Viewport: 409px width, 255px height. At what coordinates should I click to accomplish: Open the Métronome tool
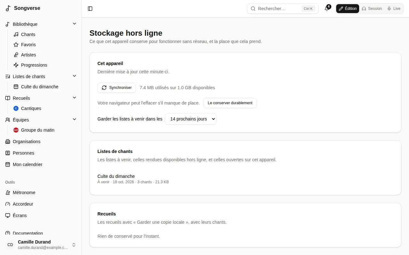41,193
